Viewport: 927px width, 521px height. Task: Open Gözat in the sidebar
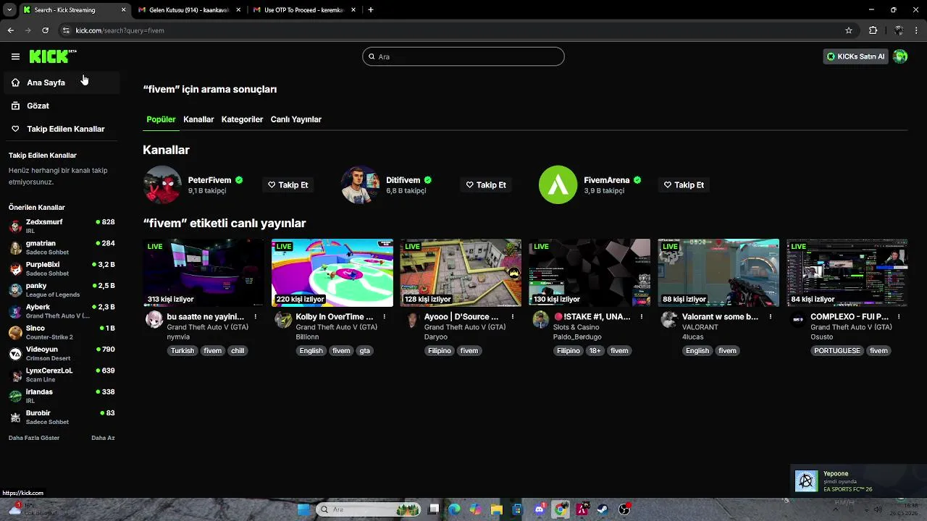(61, 106)
